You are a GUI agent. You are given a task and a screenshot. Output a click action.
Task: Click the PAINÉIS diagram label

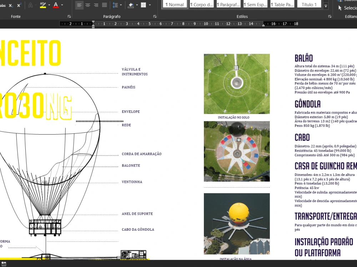[129, 87]
